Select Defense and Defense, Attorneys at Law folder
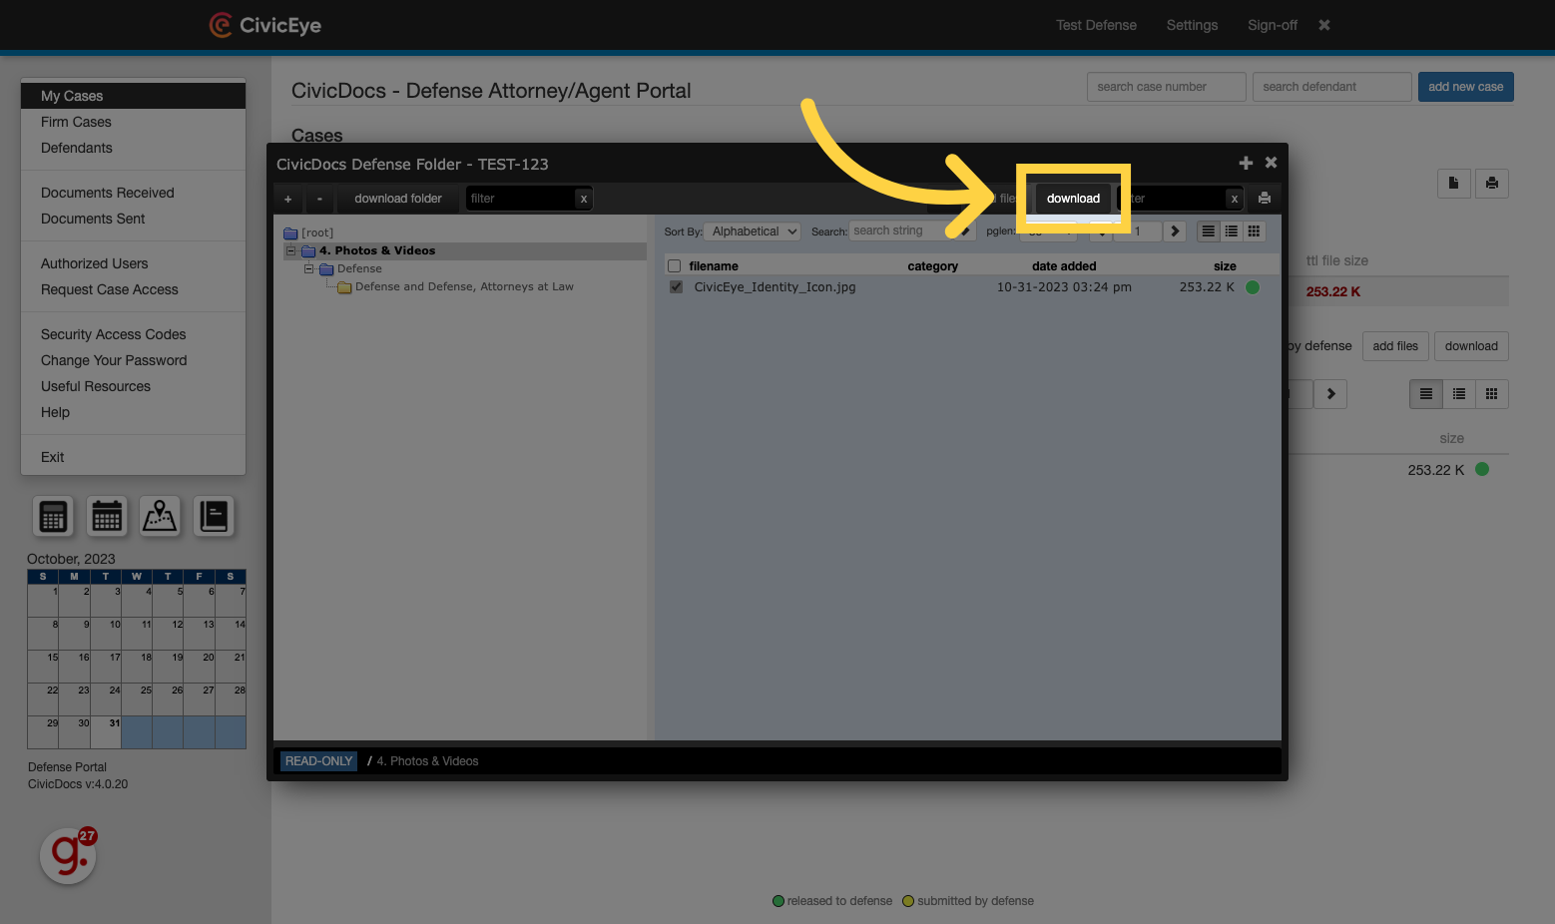Viewport: 1555px width, 924px height. tap(464, 286)
